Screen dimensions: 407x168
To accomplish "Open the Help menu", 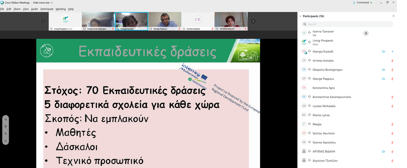I will pos(71,9).
